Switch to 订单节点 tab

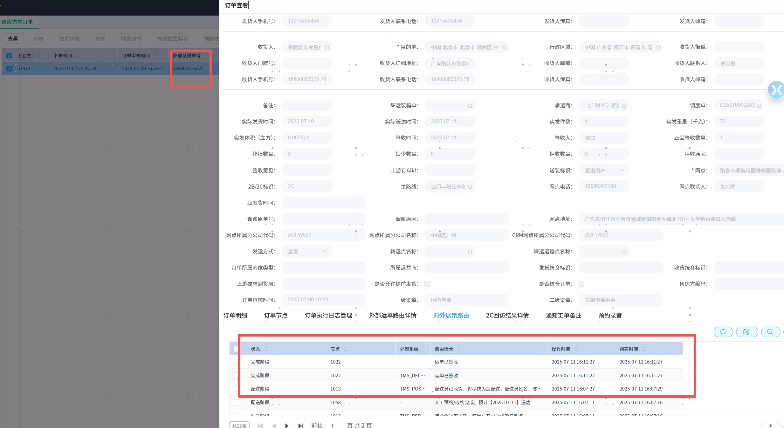pos(276,315)
